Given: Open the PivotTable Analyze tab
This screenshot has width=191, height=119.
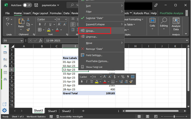Looking at the screenshot, I should click(x=171, y=13).
